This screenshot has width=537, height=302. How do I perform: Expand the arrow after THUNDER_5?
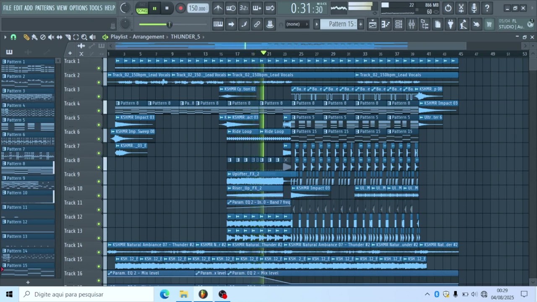click(x=203, y=37)
